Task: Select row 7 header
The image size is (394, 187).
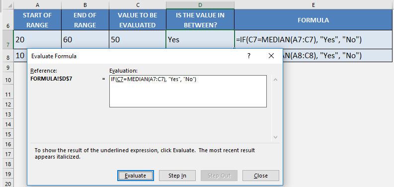Action: 8,39
